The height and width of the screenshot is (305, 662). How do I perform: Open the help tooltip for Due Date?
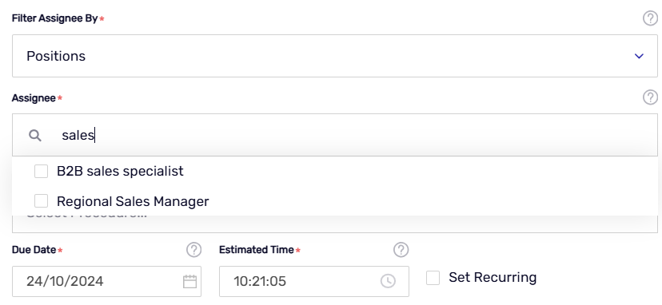(193, 250)
